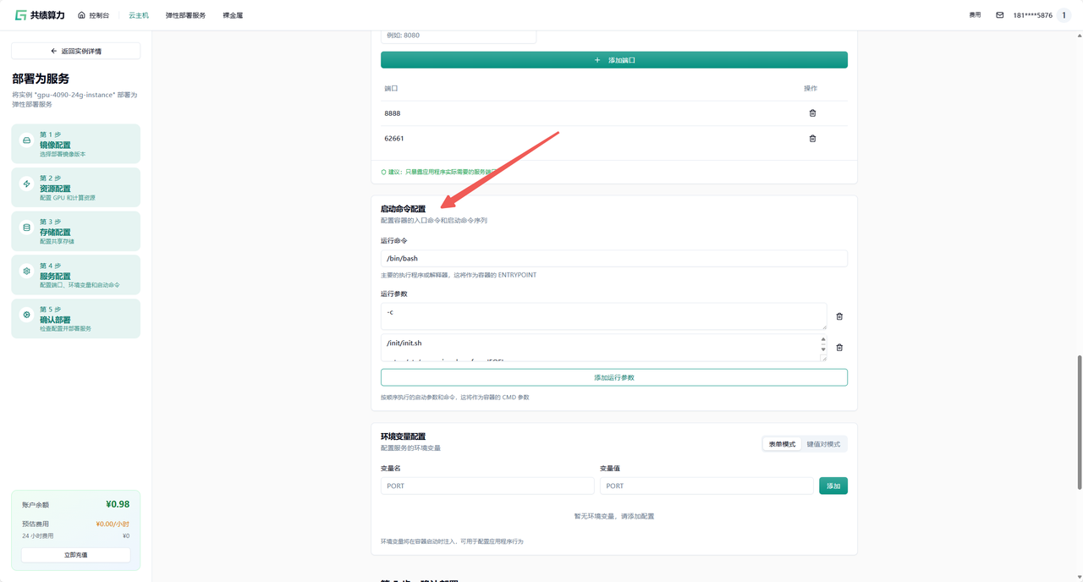
Task: Focus the 运行命令 input with /bin/bash
Action: click(613, 259)
